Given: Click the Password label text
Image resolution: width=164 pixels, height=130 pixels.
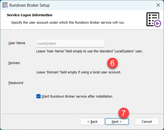Looking at the screenshot, I should coord(16,83).
